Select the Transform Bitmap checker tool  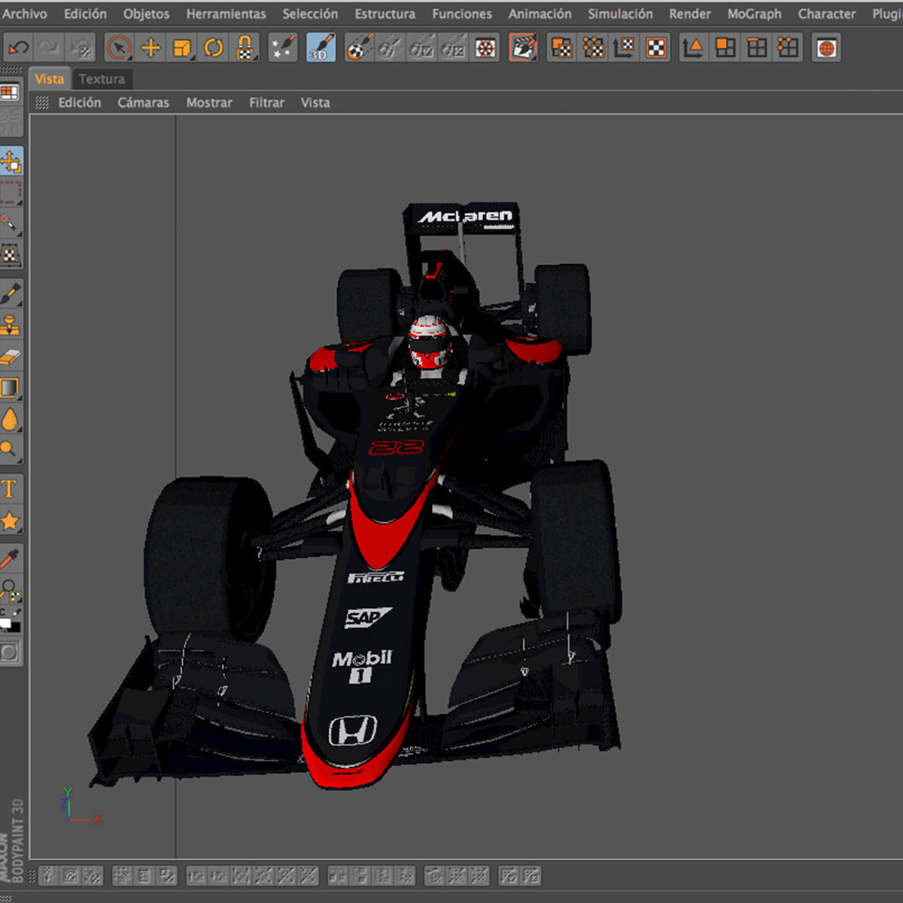[11, 255]
